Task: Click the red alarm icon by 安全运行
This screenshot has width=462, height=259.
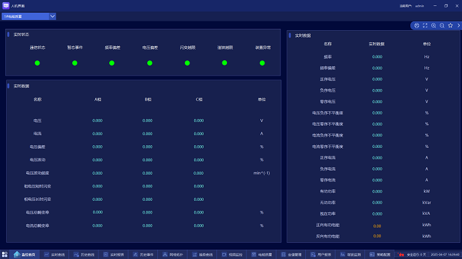Action: [401, 254]
